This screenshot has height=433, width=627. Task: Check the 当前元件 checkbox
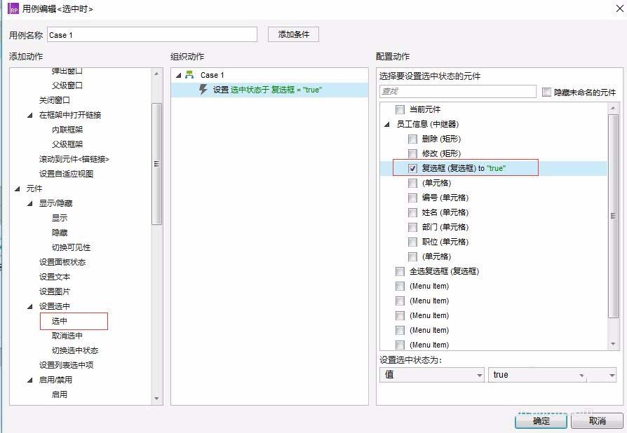point(400,109)
